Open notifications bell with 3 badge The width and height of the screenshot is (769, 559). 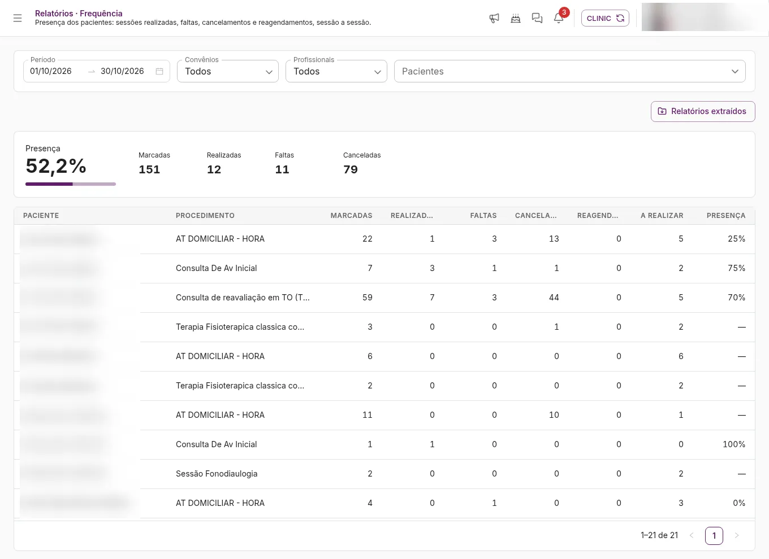coord(559,18)
